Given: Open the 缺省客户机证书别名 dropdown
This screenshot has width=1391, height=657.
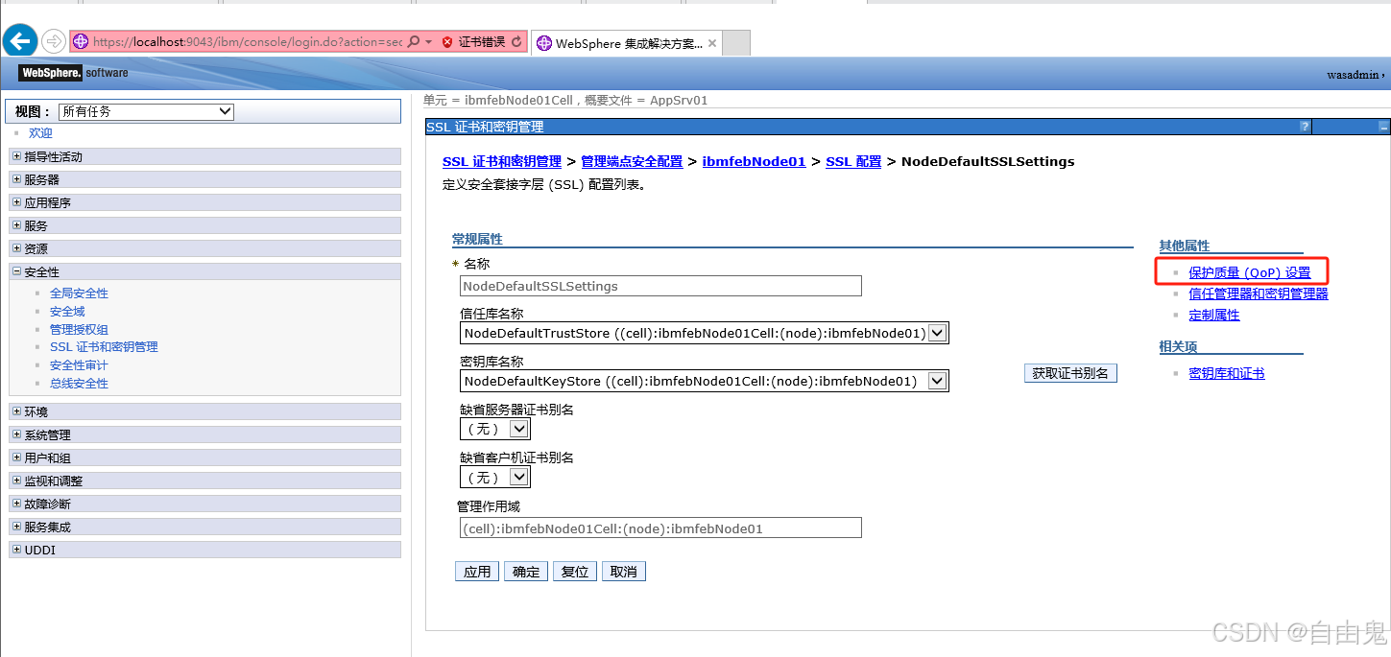Looking at the screenshot, I should pyautogui.click(x=495, y=477).
